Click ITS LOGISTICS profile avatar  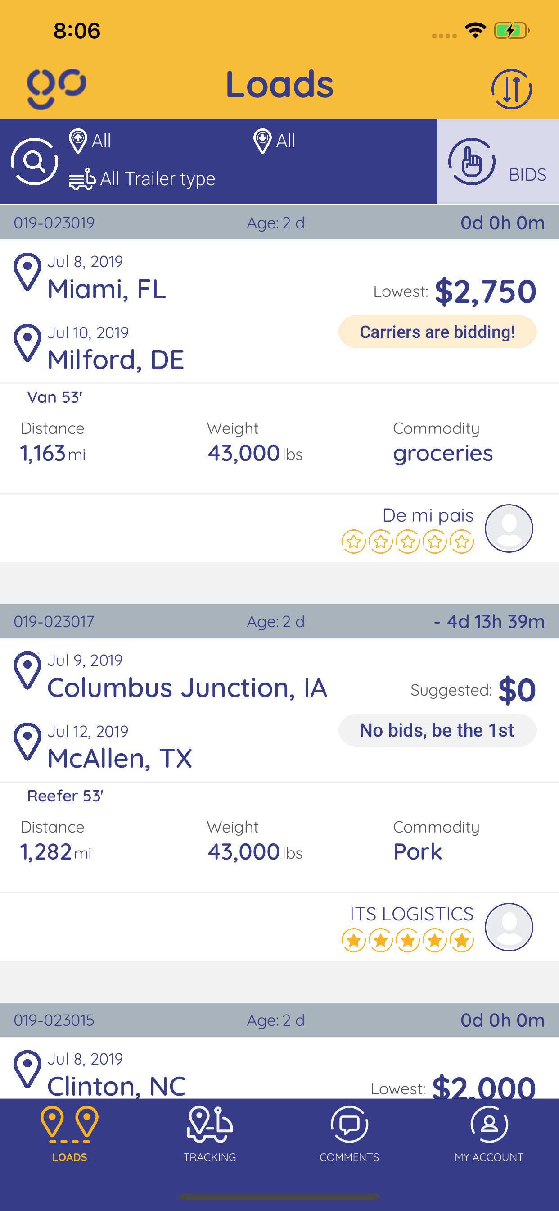tap(508, 927)
